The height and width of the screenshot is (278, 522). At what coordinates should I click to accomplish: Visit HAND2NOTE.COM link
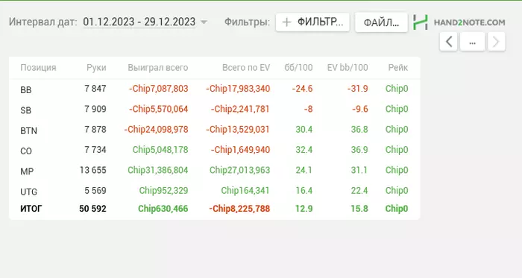click(469, 22)
